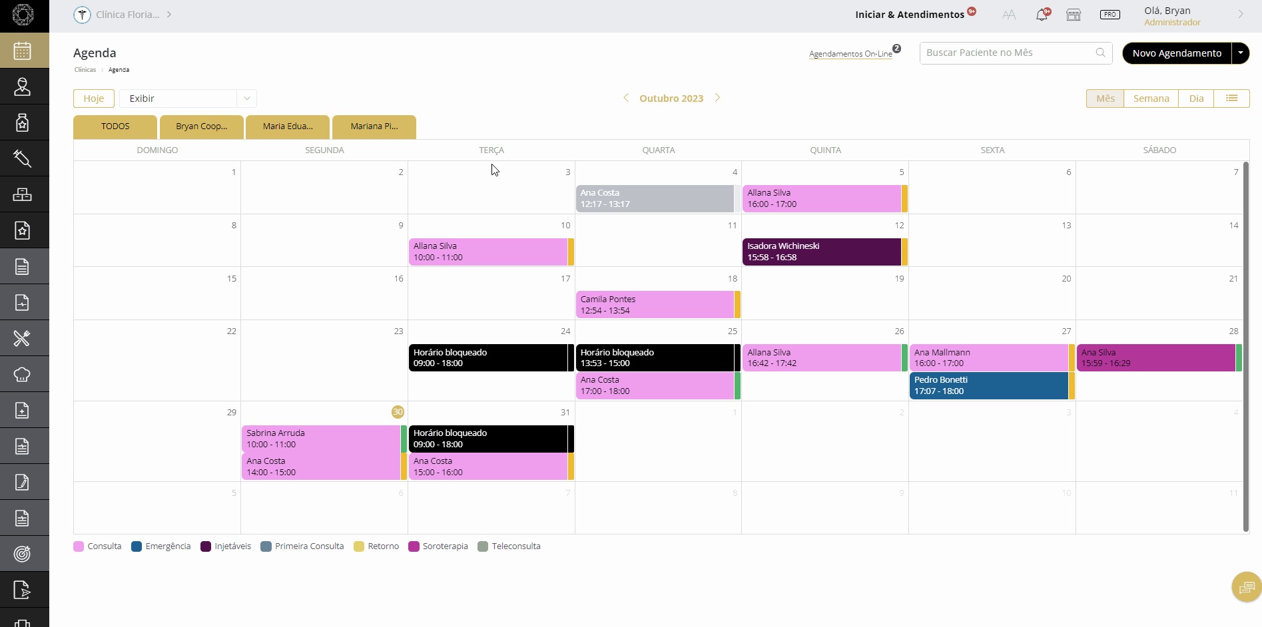Click the Soroterapia legend color swatch
Image resolution: width=1262 pixels, height=627 pixels.
[x=414, y=546]
